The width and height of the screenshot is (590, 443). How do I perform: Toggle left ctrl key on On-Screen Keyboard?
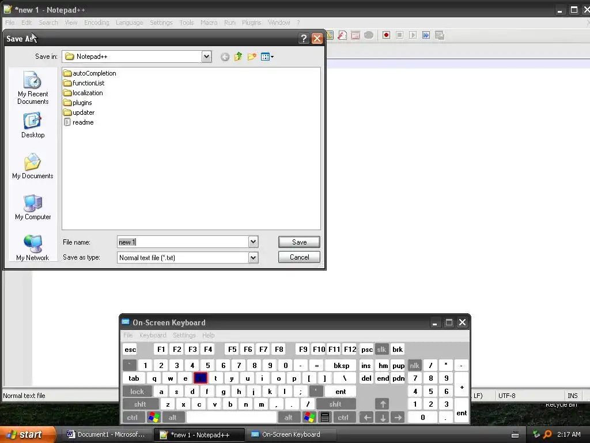coord(133,418)
